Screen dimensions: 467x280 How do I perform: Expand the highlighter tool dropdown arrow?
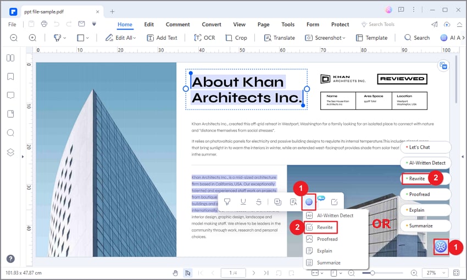(65, 38)
